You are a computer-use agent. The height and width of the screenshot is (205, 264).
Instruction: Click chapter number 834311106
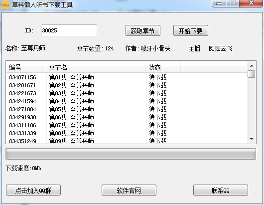pos(22,125)
